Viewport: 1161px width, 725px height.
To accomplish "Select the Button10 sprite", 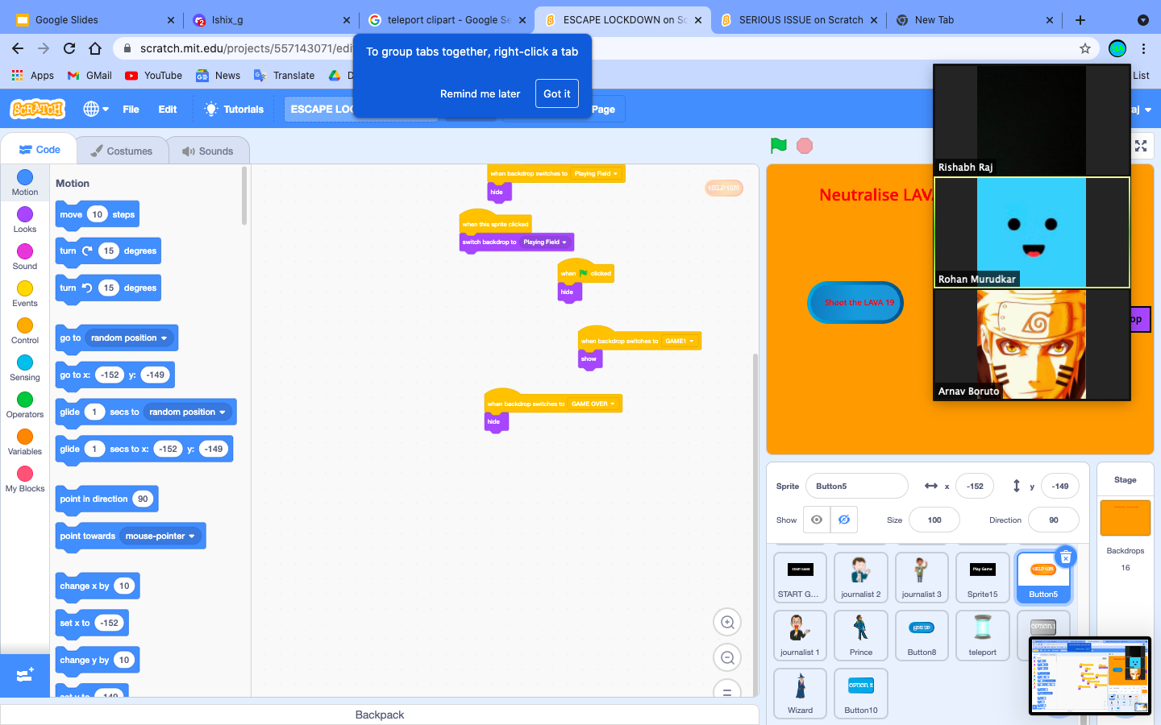I will [x=861, y=694].
